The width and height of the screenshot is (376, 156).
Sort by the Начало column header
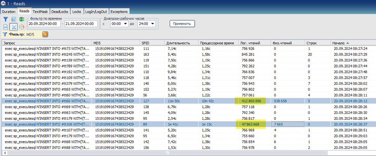point(351,43)
